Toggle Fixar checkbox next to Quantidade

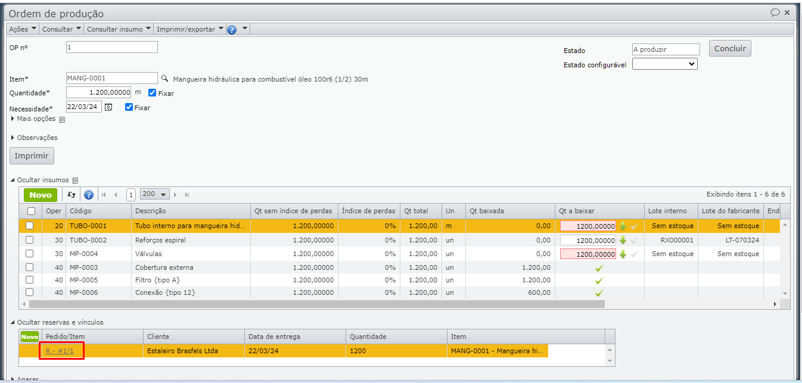(x=152, y=93)
